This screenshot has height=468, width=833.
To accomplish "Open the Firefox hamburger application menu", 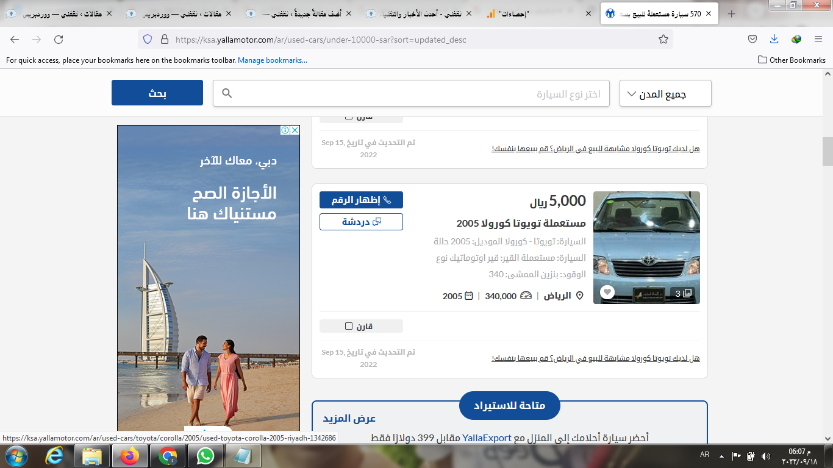I will click(x=818, y=40).
